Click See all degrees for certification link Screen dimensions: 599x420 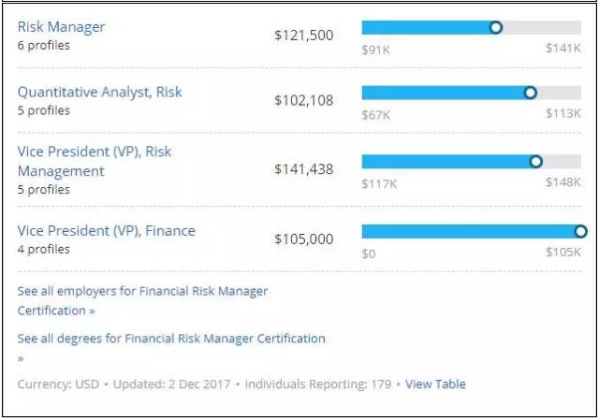171,339
